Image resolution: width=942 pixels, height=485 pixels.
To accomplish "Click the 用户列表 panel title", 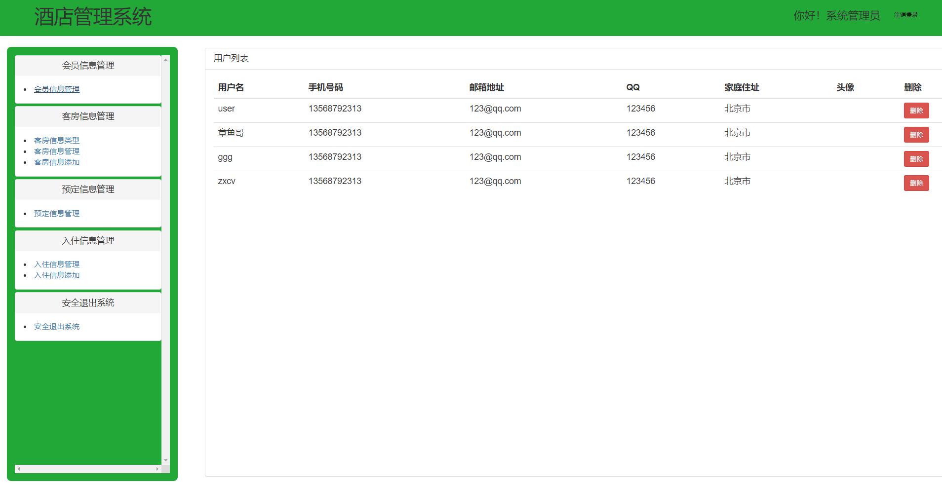I will pos(231,58).
